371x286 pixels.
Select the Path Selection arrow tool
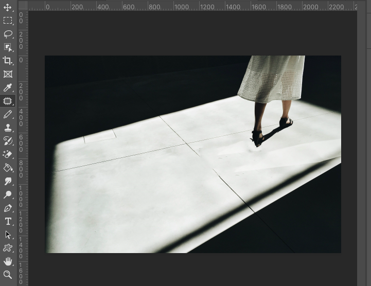8,235
